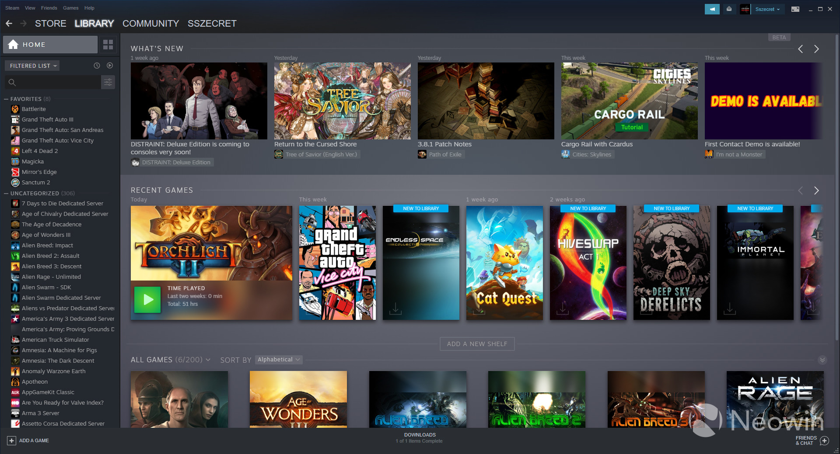This screenshot has height=454, width=840.
Task: Open the Filtered List dropdown
Action: tap(32, 66)
